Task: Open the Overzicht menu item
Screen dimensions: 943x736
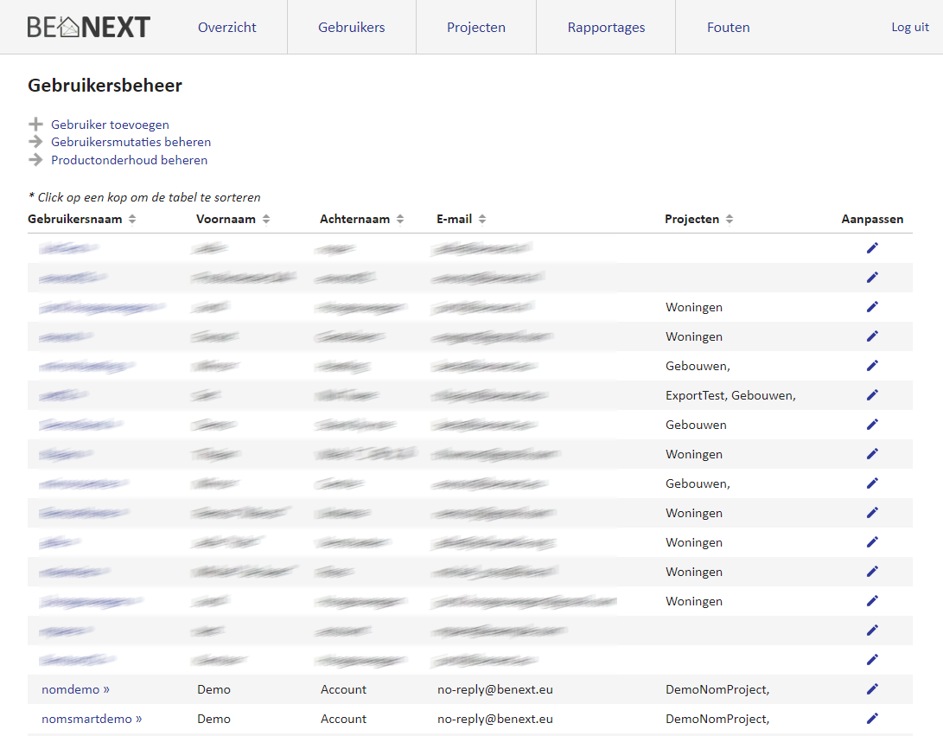Action: click(226, 27)
